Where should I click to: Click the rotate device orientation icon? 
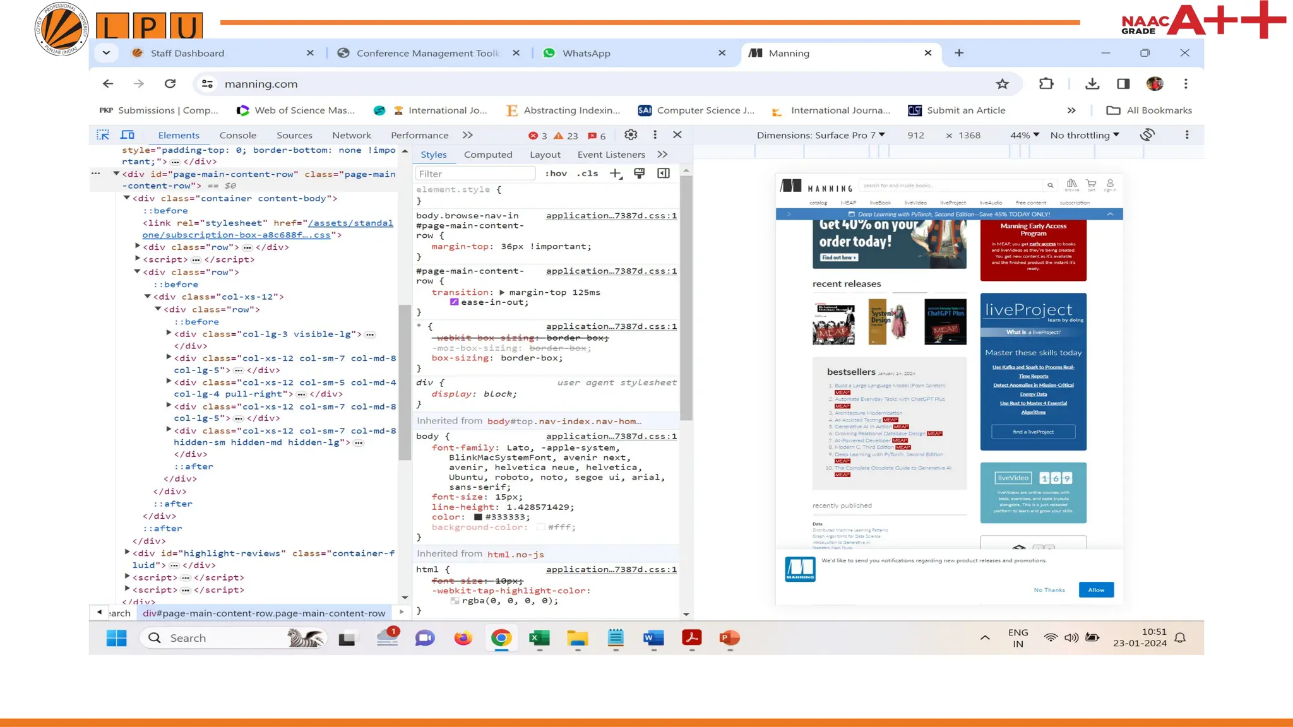(1147, 135)
